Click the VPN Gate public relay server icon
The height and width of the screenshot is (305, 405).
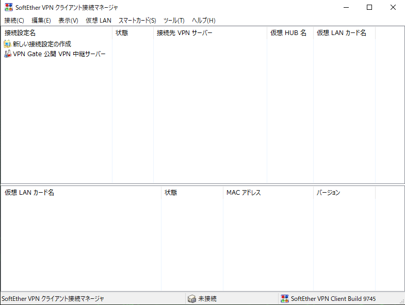click(x=7, y=54)
